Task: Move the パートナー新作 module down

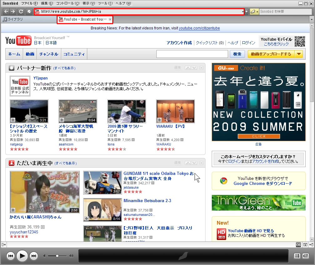Action: point(194,68)
